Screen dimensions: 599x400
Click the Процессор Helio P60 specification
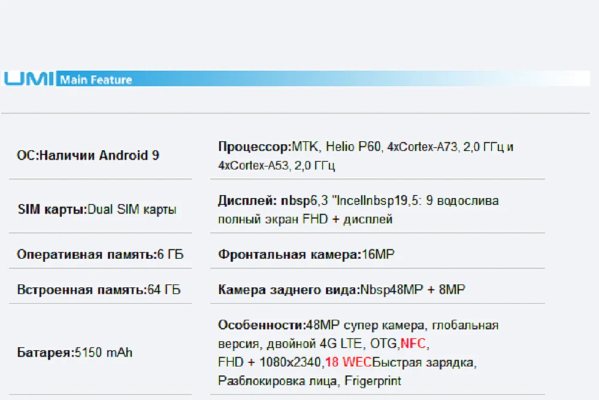pyautogui.click(x=365, y=147)
